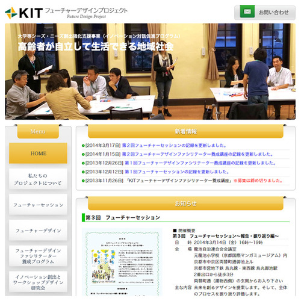Go to フューチャーセッション menu item
Viewport: 301px width, 301px height.
38,205
